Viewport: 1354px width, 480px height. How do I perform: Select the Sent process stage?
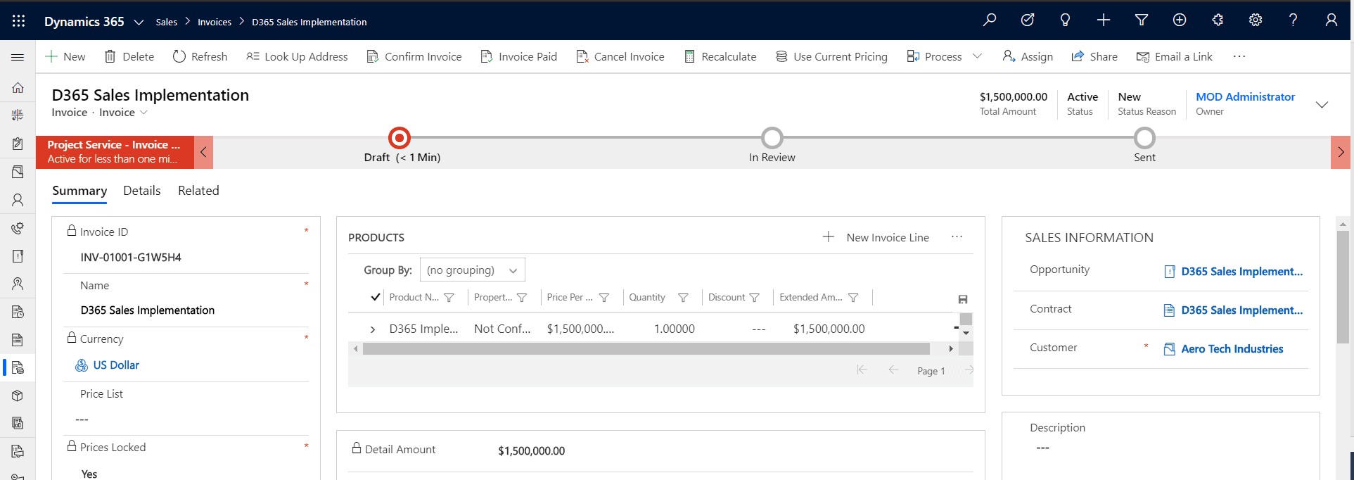tap(1144, 138)
